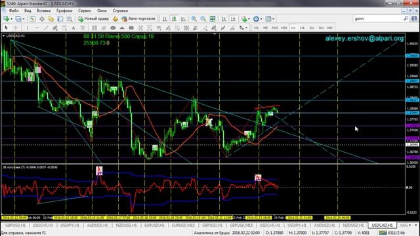Open the Вид menu
The image size is (420, 236).
(28, 10)
